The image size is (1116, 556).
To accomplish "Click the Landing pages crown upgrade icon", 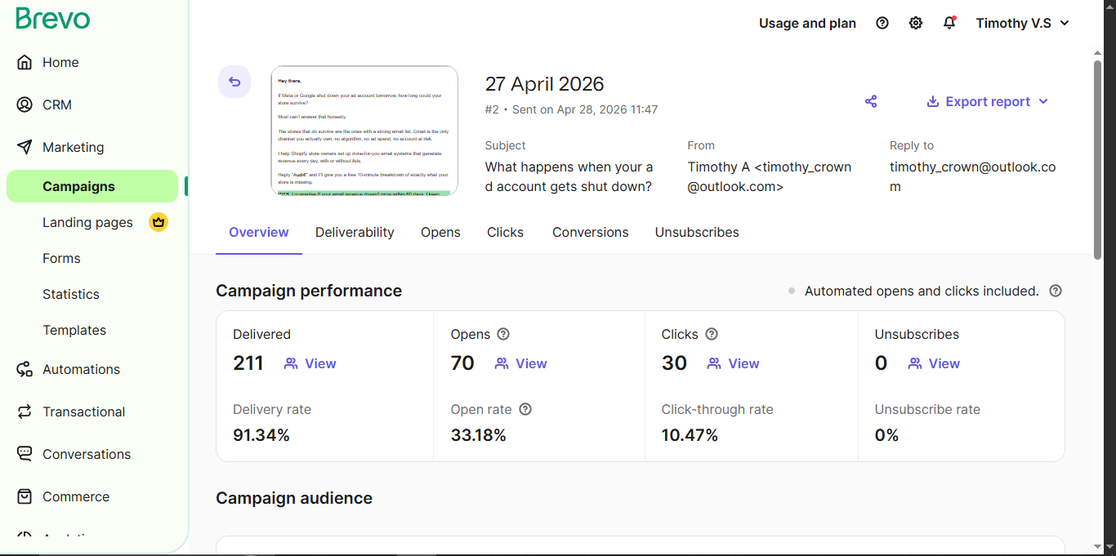I will (158, 222).
